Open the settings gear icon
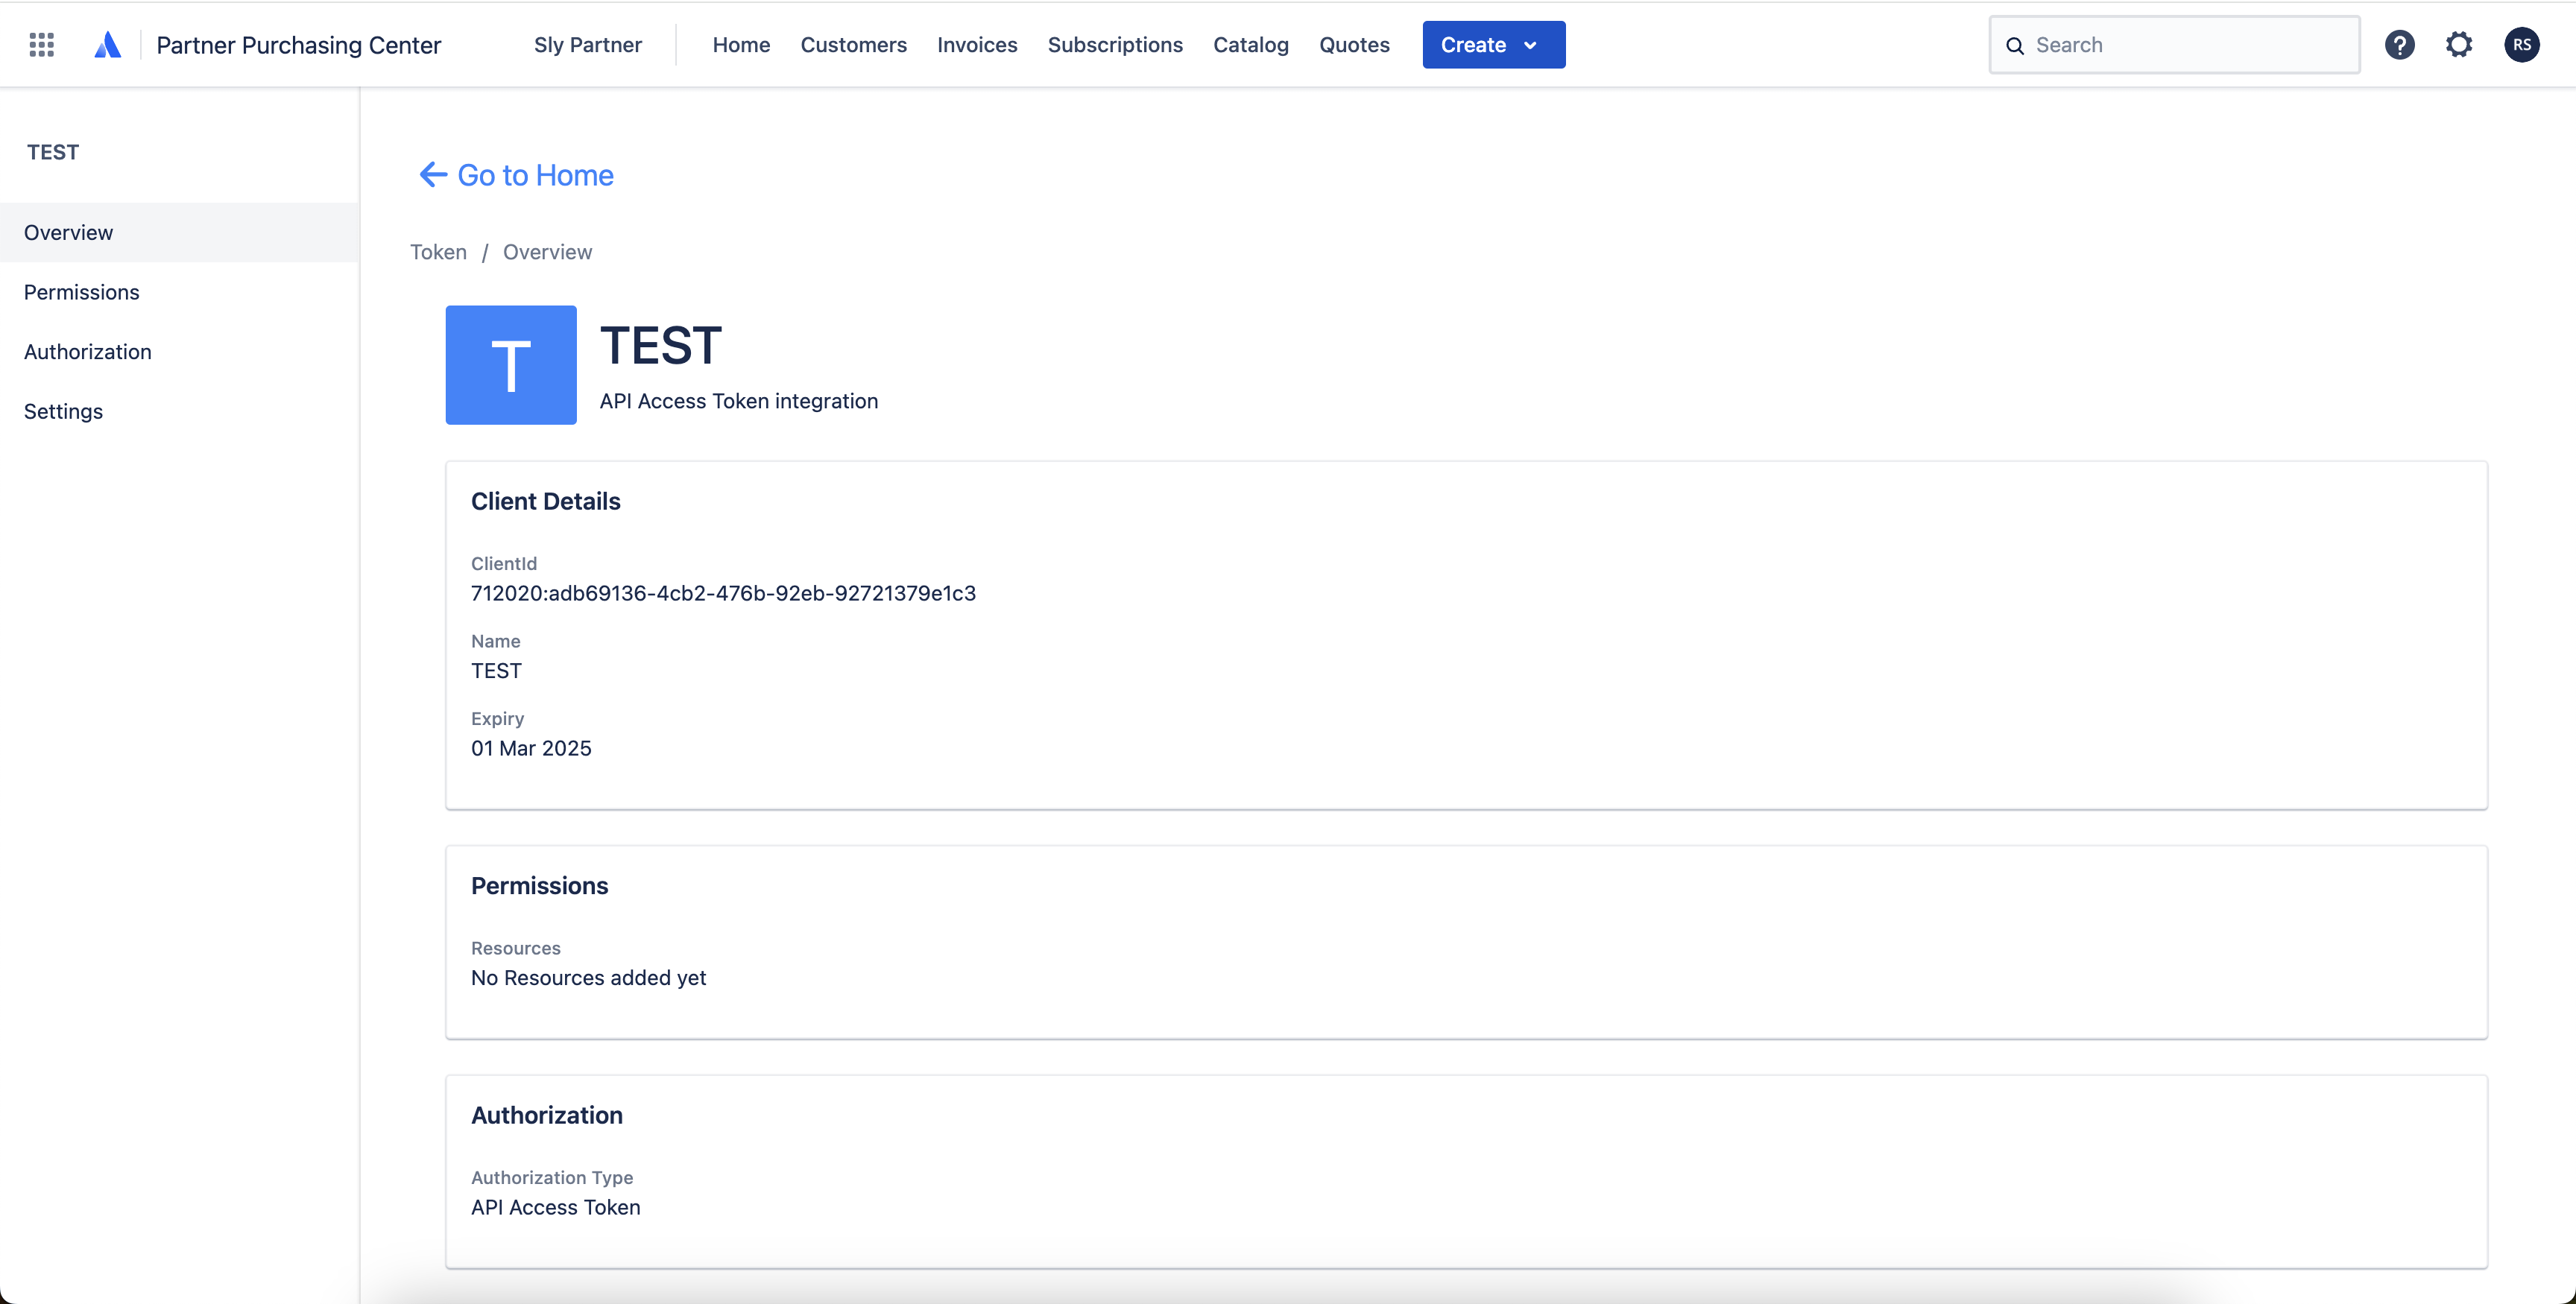2576x1304 pixels. tap(2459, 45)
